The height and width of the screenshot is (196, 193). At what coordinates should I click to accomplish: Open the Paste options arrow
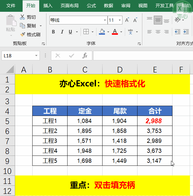pyautogui.click(x=11, y=36)
